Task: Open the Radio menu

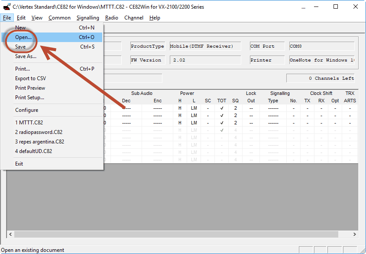Action: click(x=111, y=18)
